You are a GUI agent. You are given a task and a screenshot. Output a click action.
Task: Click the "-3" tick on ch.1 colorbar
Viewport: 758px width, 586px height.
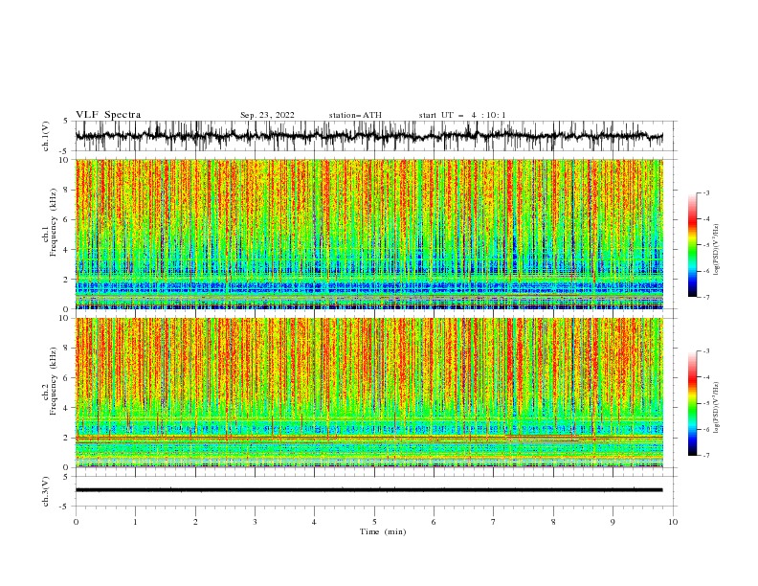pyautogui.click(x=705, y=192)
